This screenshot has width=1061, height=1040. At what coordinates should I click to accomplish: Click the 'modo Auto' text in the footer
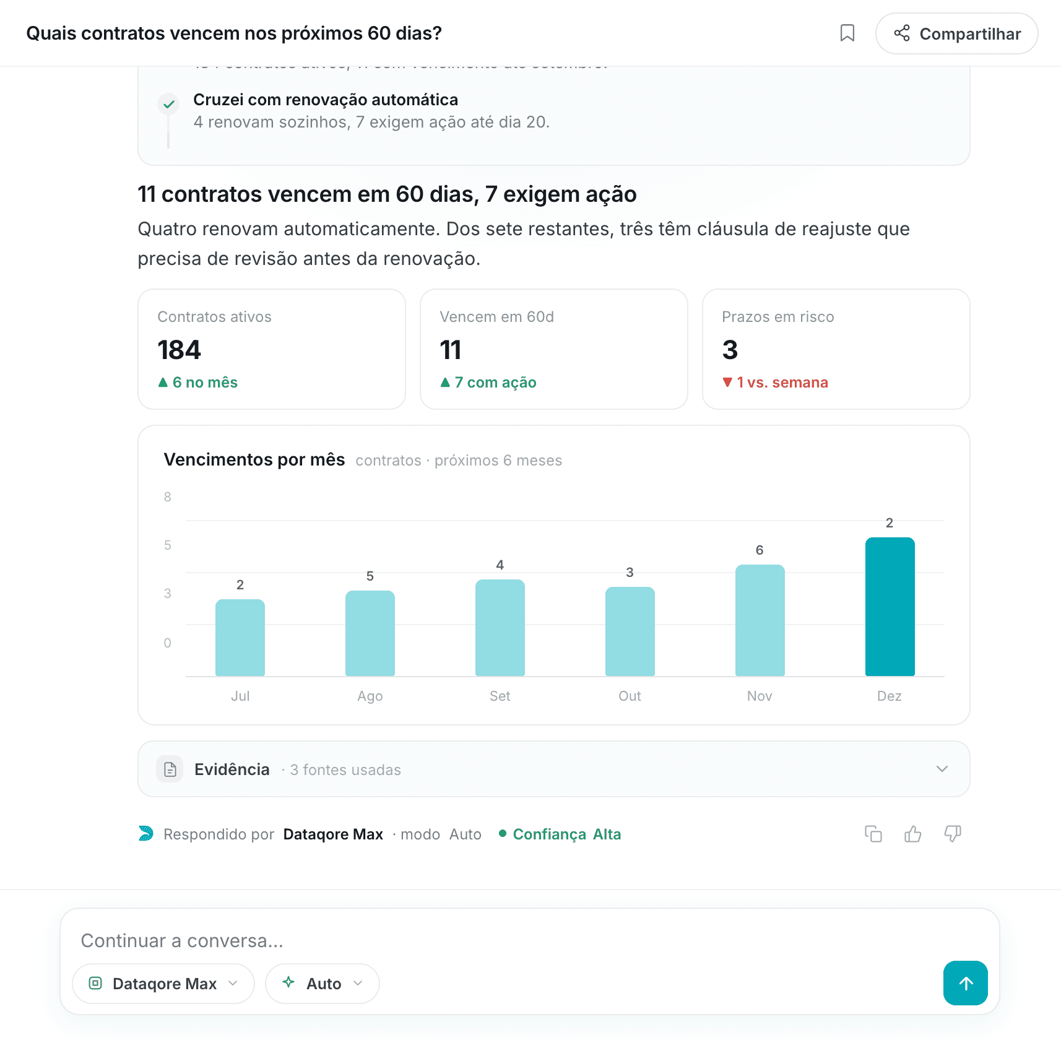pos(441,834)
